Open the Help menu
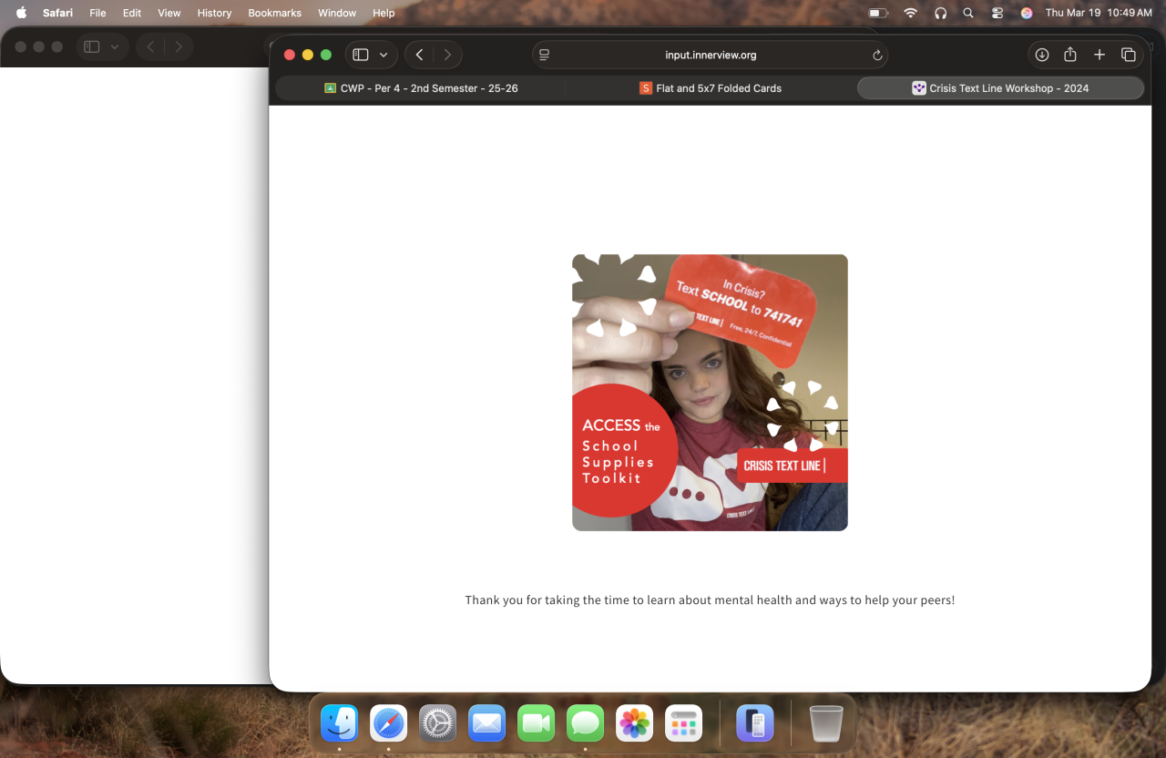Image resolution: width=1166 pixels, height=758 pixels. tap(384, 13)
